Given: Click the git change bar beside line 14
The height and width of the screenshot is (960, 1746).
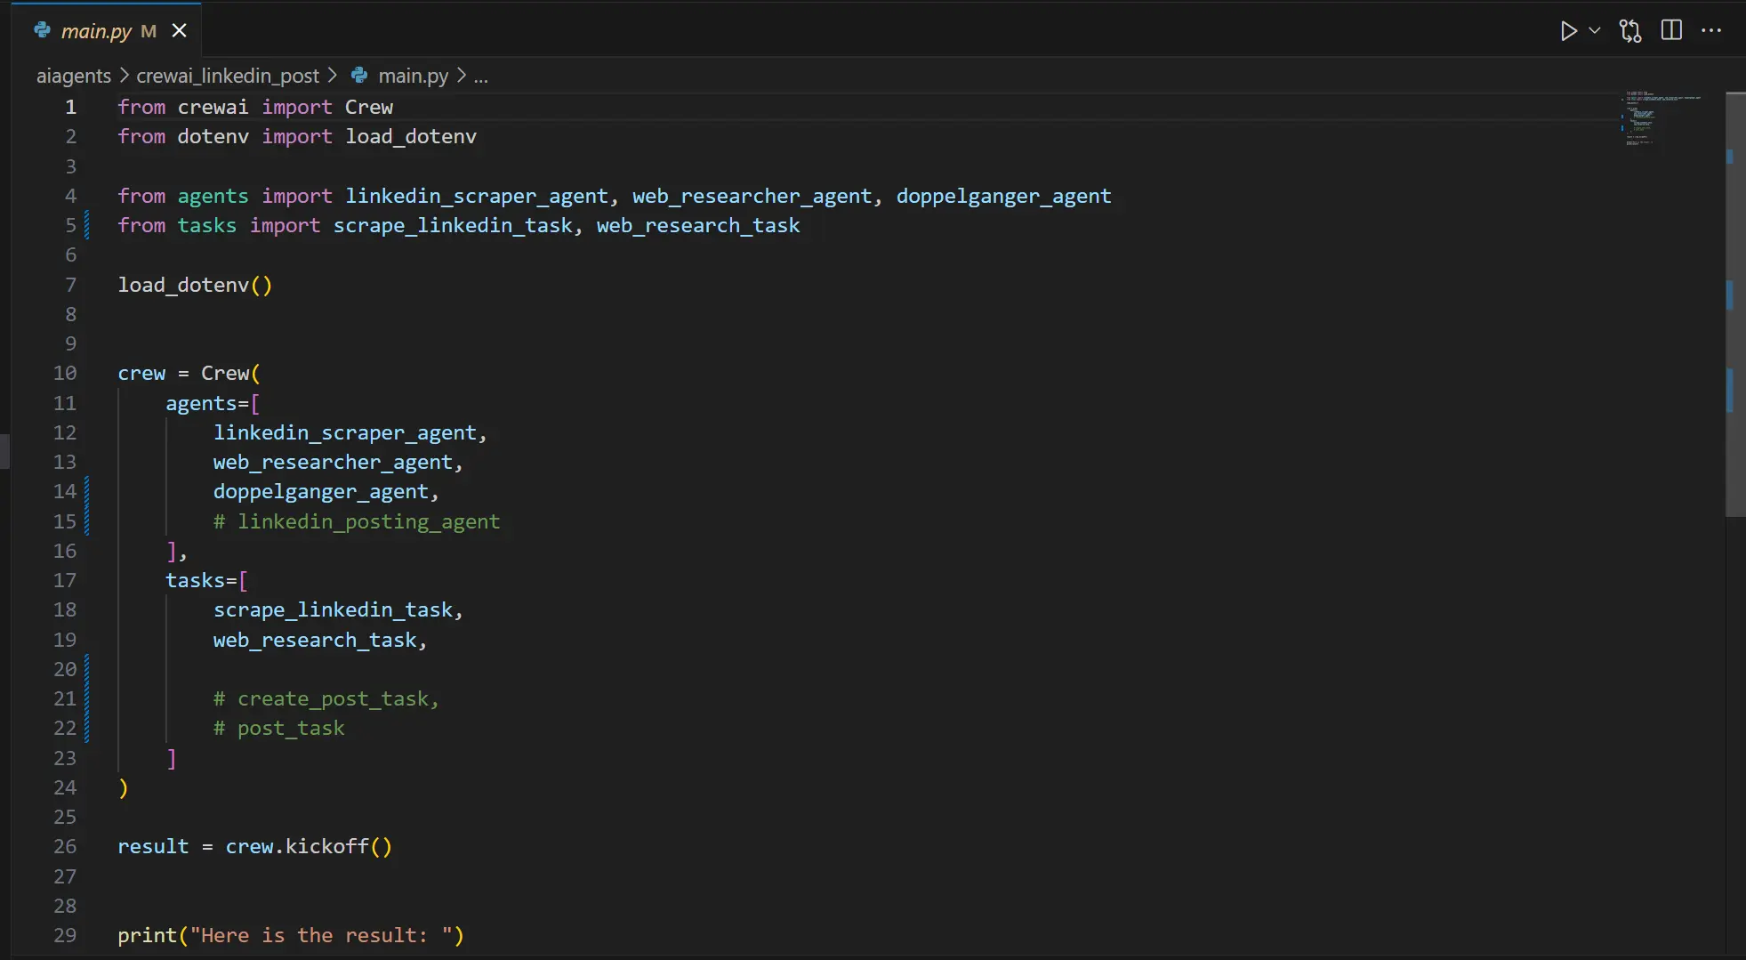Looking at the screenshot, I should pos(86,491).
